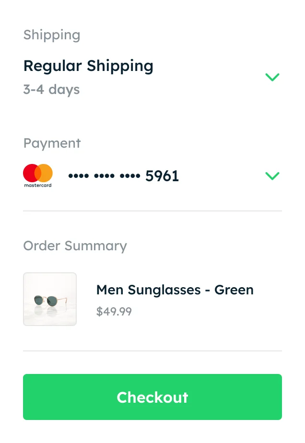Click the orange circle of Mastercard logo
This screenshot has height=443, width=305.
point(46,173)
